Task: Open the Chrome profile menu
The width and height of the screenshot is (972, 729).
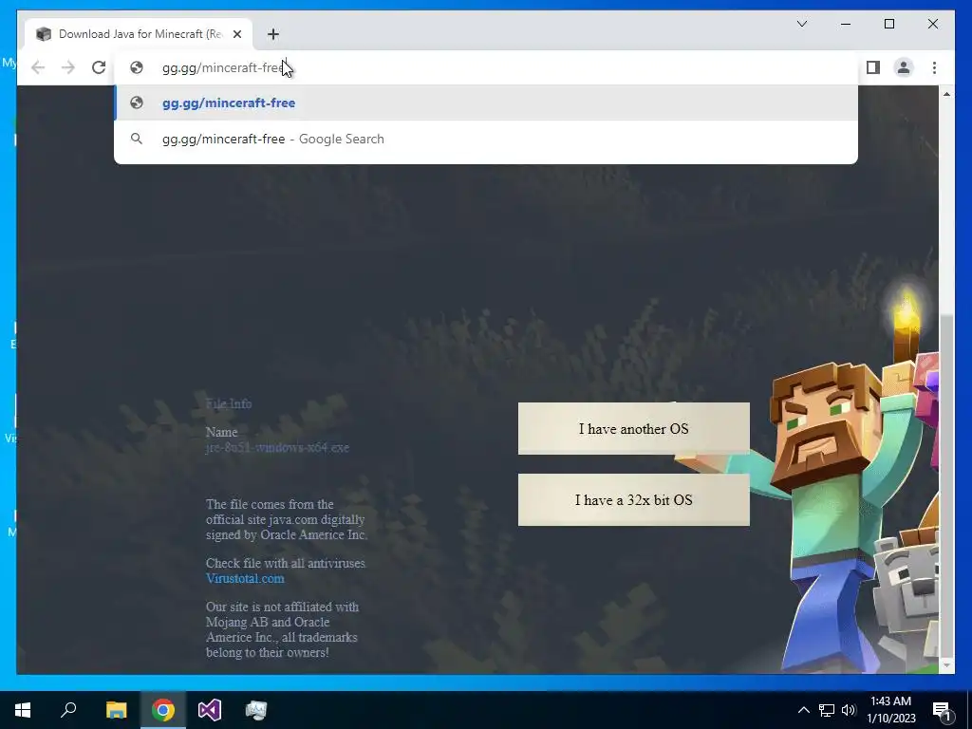Action: (904, 67)
